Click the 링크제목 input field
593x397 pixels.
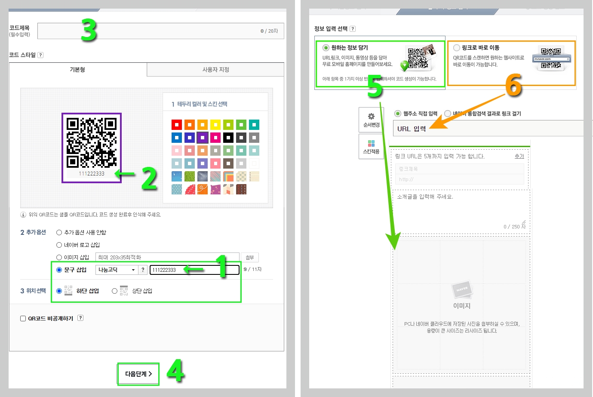pos(460,169)
